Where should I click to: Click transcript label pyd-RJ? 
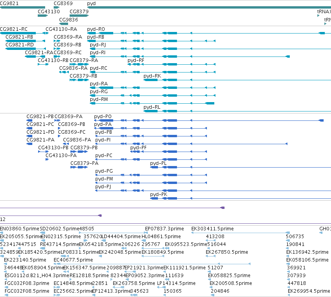pos(98,45)
